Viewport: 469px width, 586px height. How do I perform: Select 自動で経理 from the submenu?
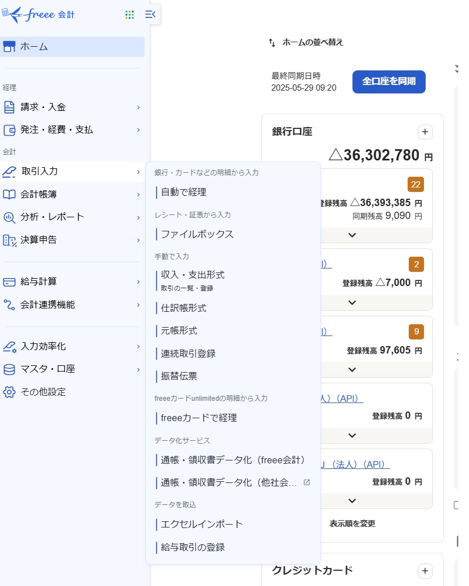coord(184,192)
